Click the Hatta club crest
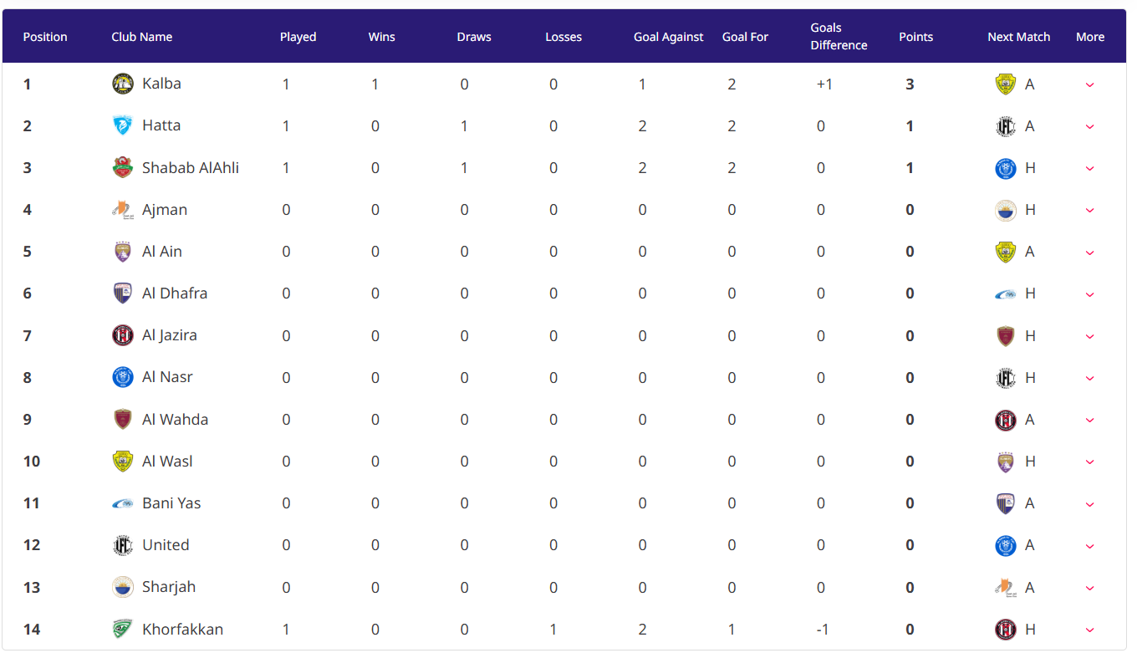This screenshot has width=1137, height=653. point(123,125)
